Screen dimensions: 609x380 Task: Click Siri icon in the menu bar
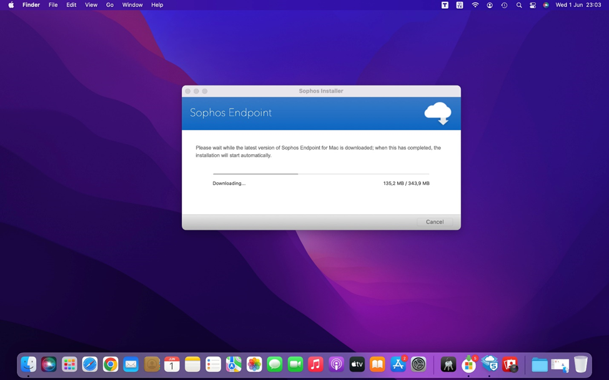click(x=546, y=5)
